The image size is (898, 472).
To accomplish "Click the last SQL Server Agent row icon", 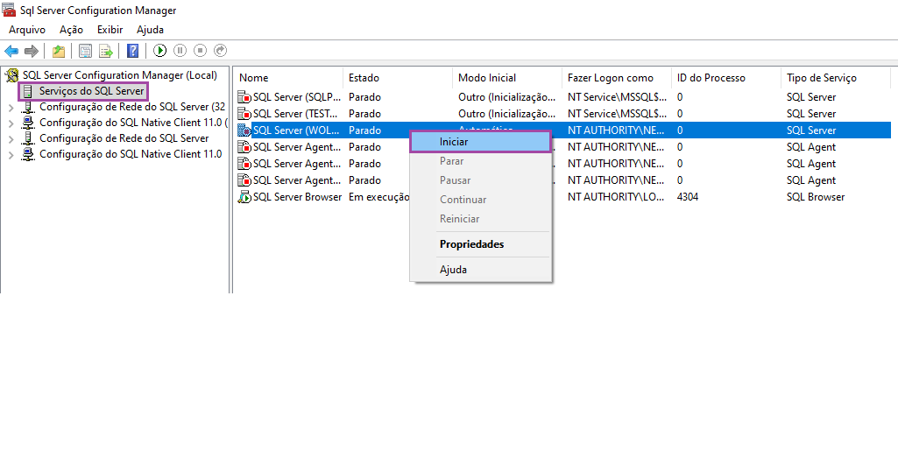I will [x=244, y=180].
